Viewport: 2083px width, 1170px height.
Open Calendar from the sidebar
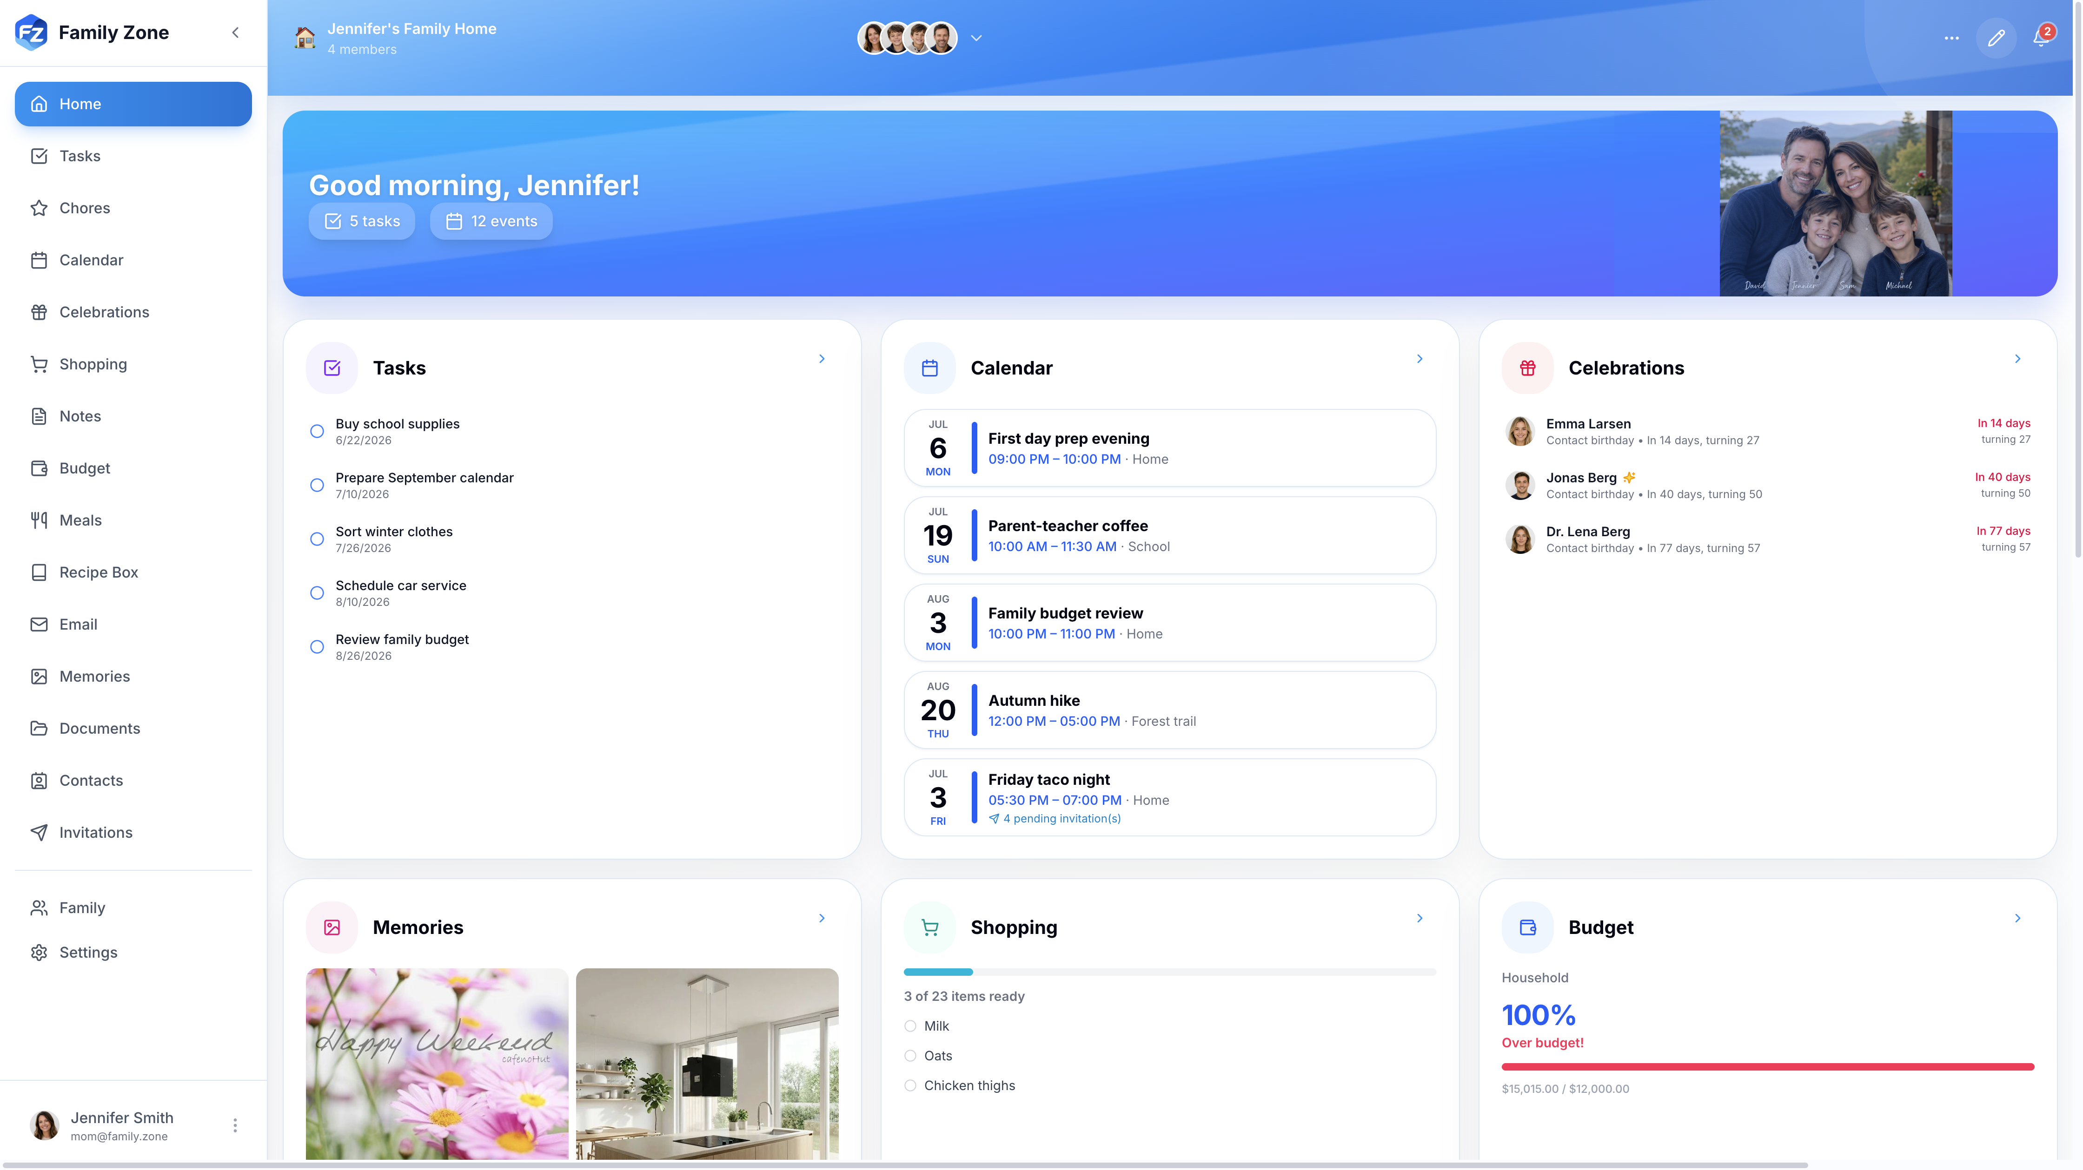[x=133, y=260]
